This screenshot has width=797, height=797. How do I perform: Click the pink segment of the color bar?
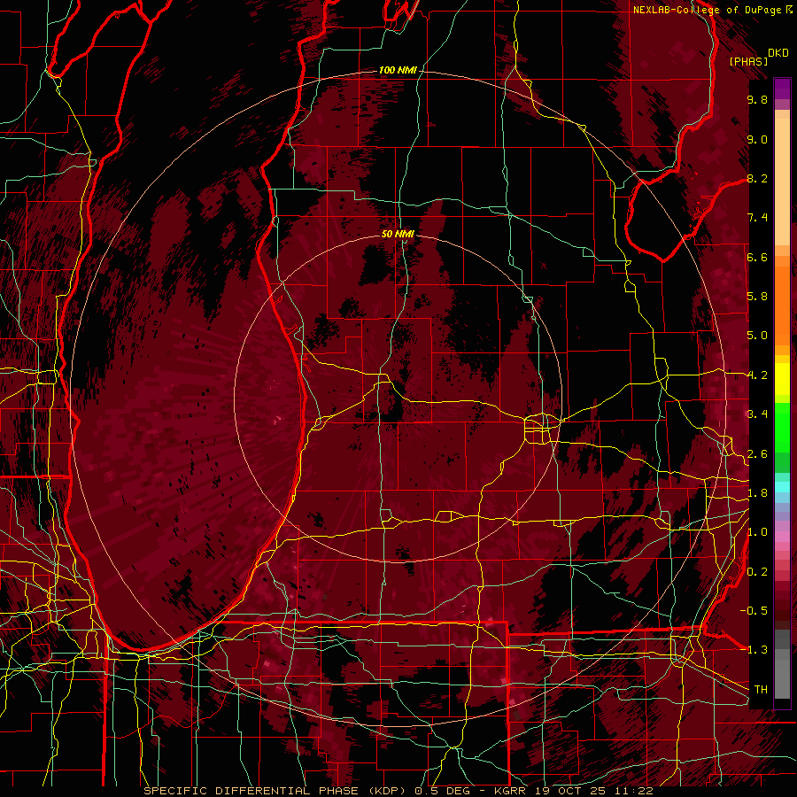[782, 537]
